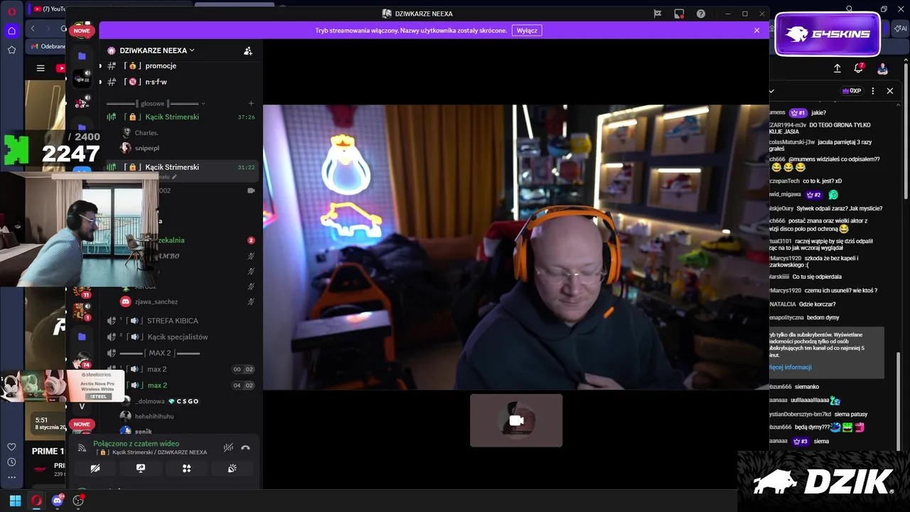This screenshot has width=910, height=512.
Task: Open the promocje text channel
Action: click(x=161, y=65)
